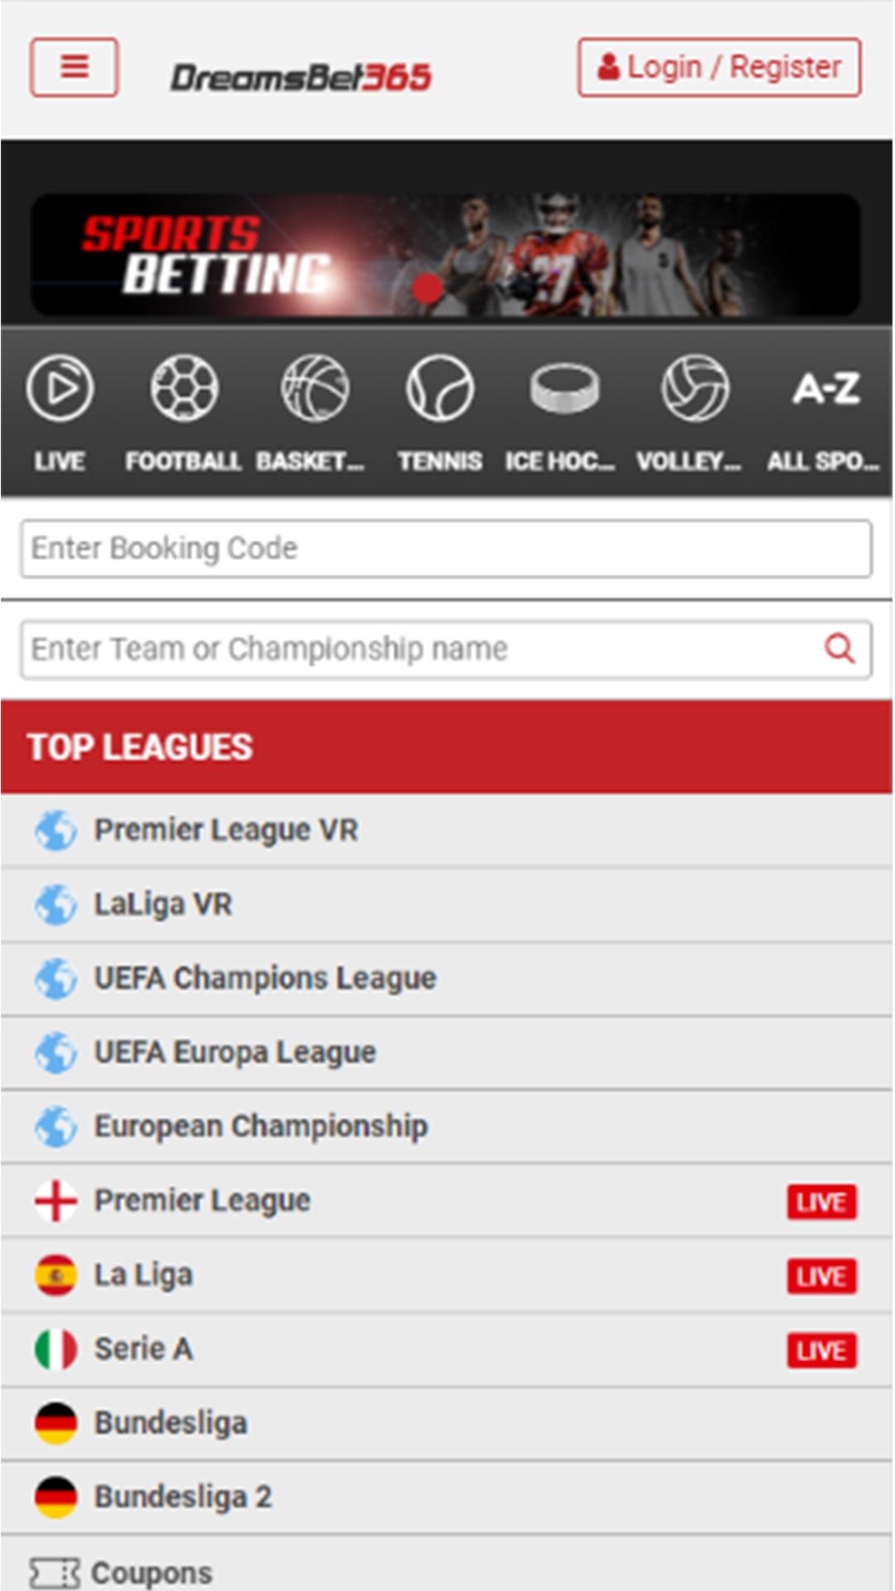Open the A-Z all sports list
Image resolution: width=895 pixels, height=1591 pixels.
(x=825, y=389)
